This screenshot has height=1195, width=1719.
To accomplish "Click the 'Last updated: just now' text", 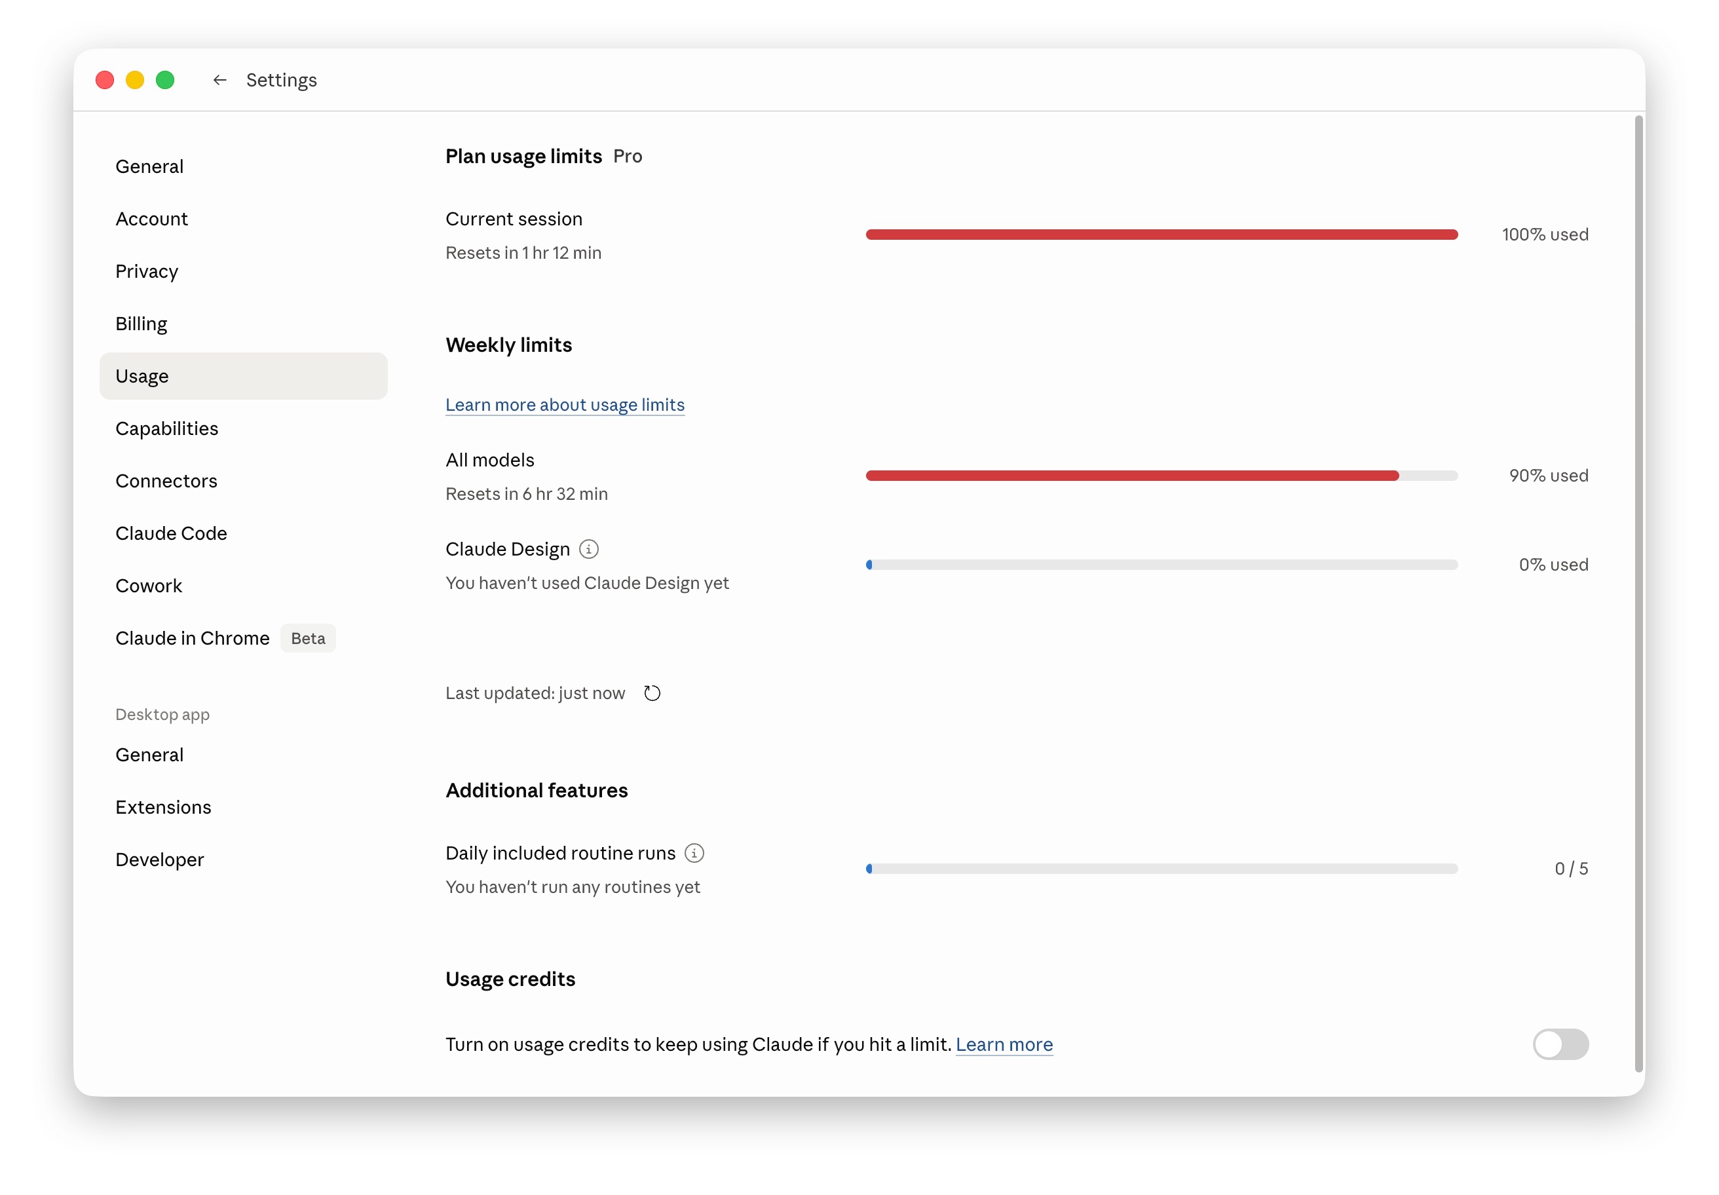I will pos(535,693).
